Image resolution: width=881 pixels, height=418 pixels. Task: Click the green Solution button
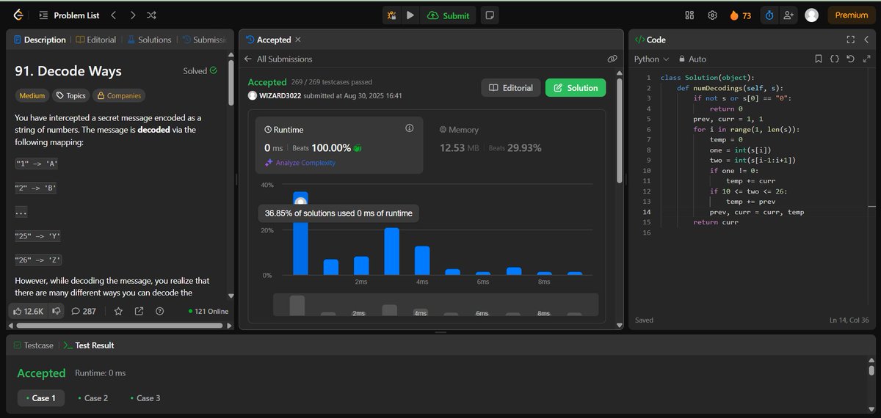(x=576, y=88)
